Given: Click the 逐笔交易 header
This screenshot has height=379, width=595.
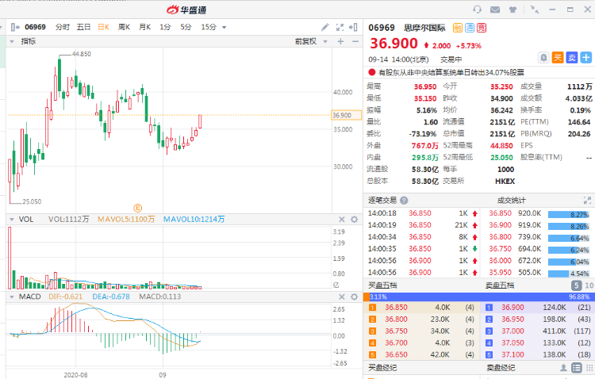Looking at the screenshot, I should (382, 201).
